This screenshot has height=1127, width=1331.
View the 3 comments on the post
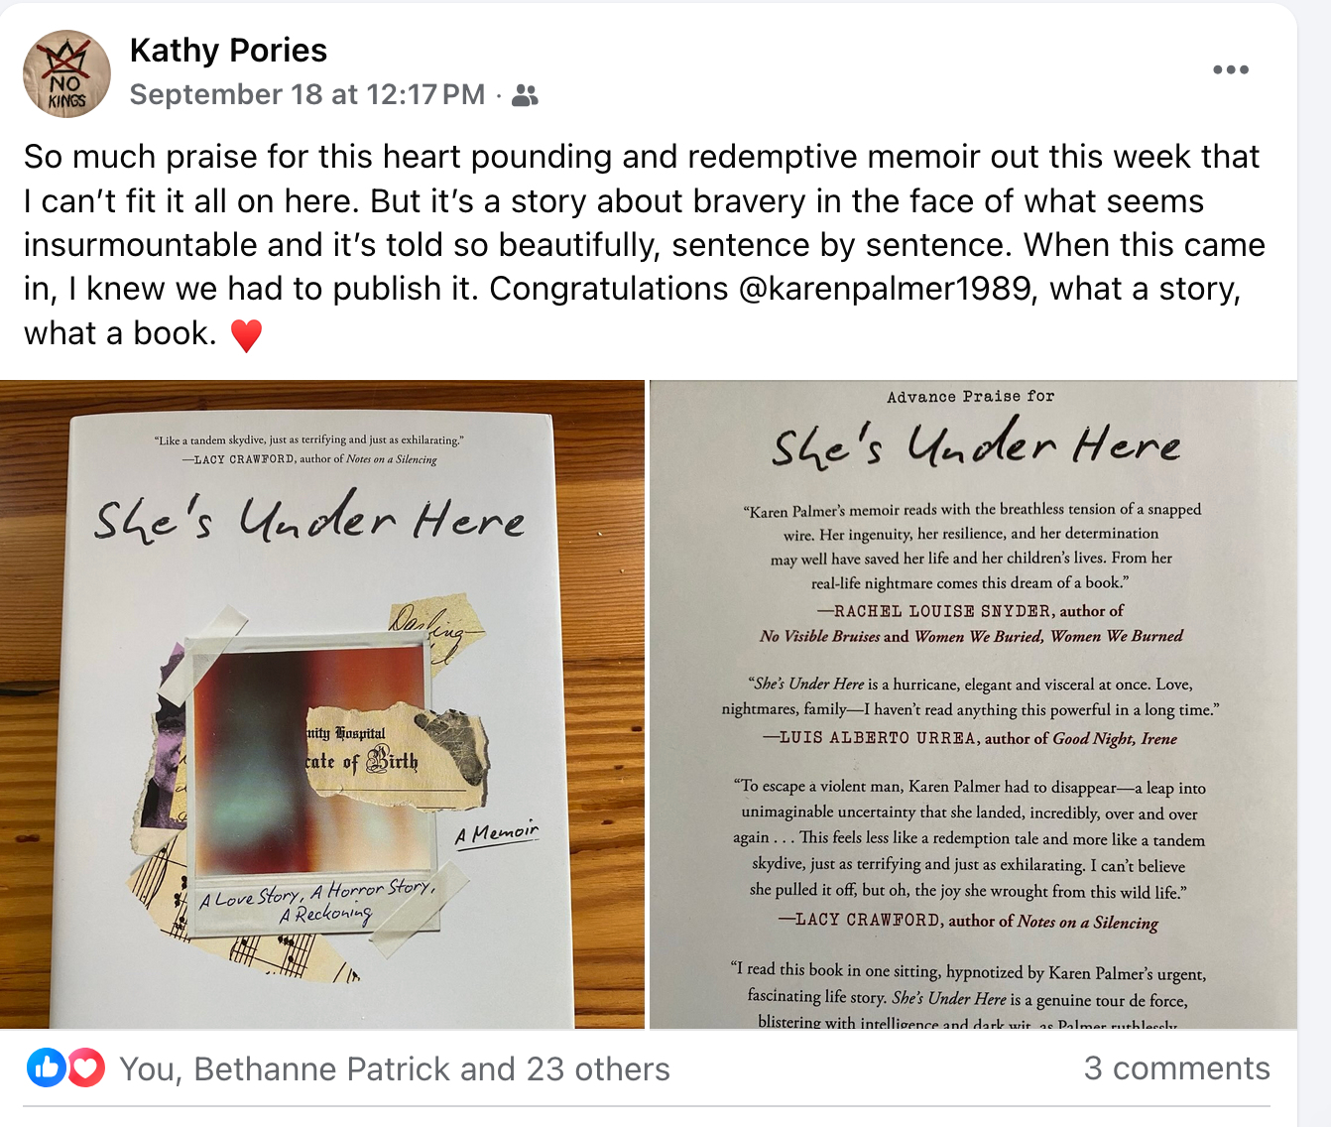(x=1176, y=1067)
